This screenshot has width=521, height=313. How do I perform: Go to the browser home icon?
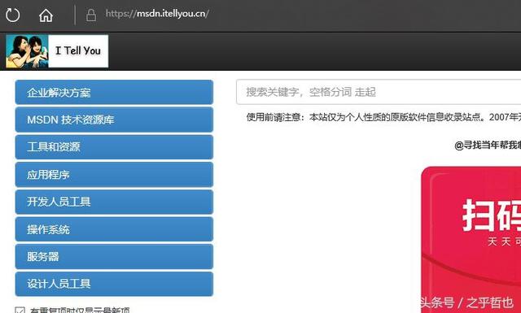(46, 15)
